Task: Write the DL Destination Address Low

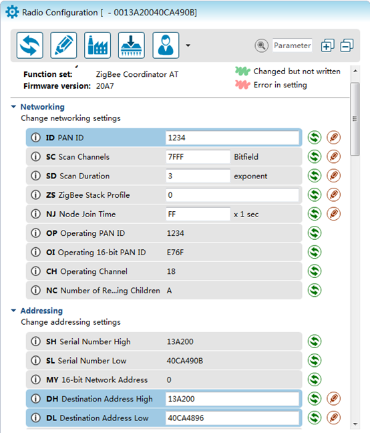Action: (x=333, y=418)
